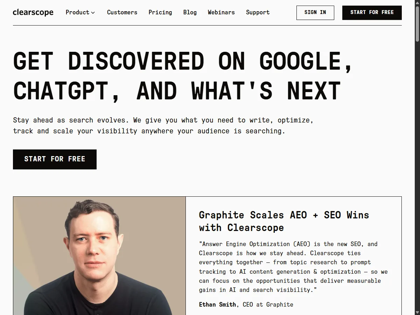The height and width of the screenshot is (315, 420).
Task: Click Start For Free in header
Action: (372, 13)
